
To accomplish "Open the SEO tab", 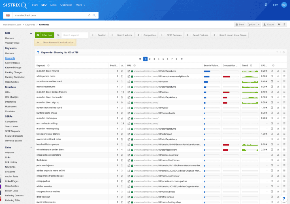I will click(44, 5).
